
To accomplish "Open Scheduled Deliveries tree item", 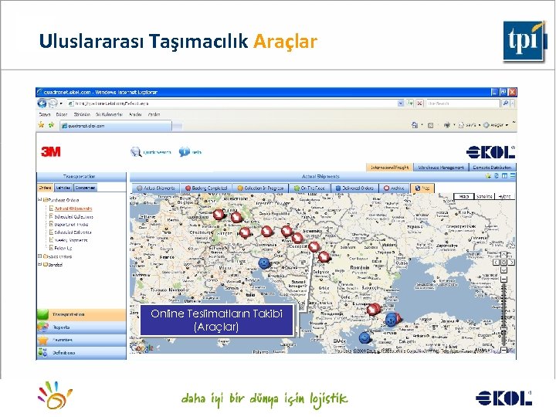I will coord(73,232).
